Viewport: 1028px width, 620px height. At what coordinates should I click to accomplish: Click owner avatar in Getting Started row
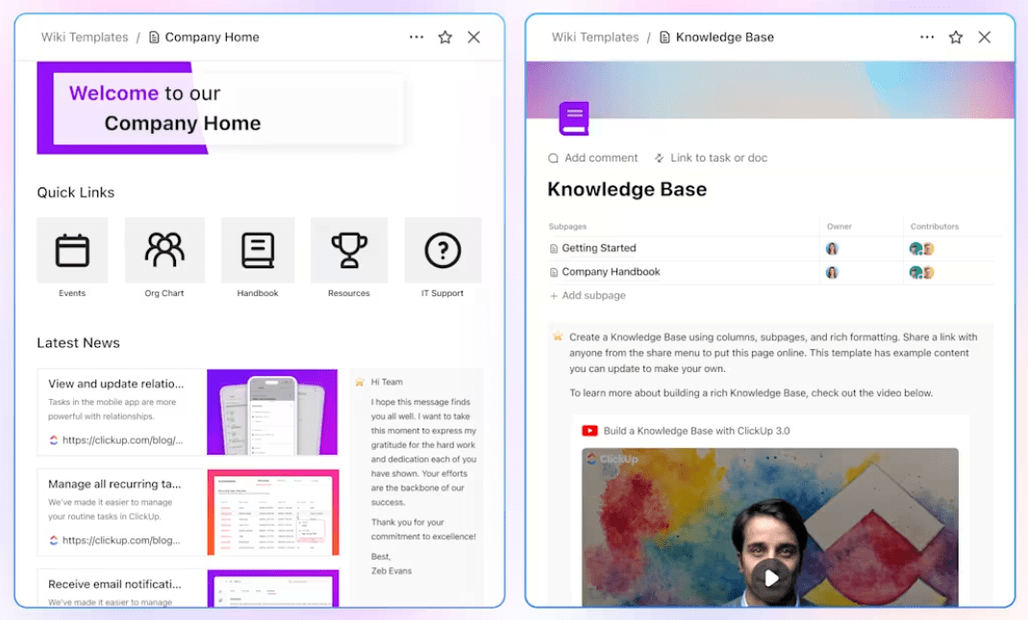coord(832,248)
